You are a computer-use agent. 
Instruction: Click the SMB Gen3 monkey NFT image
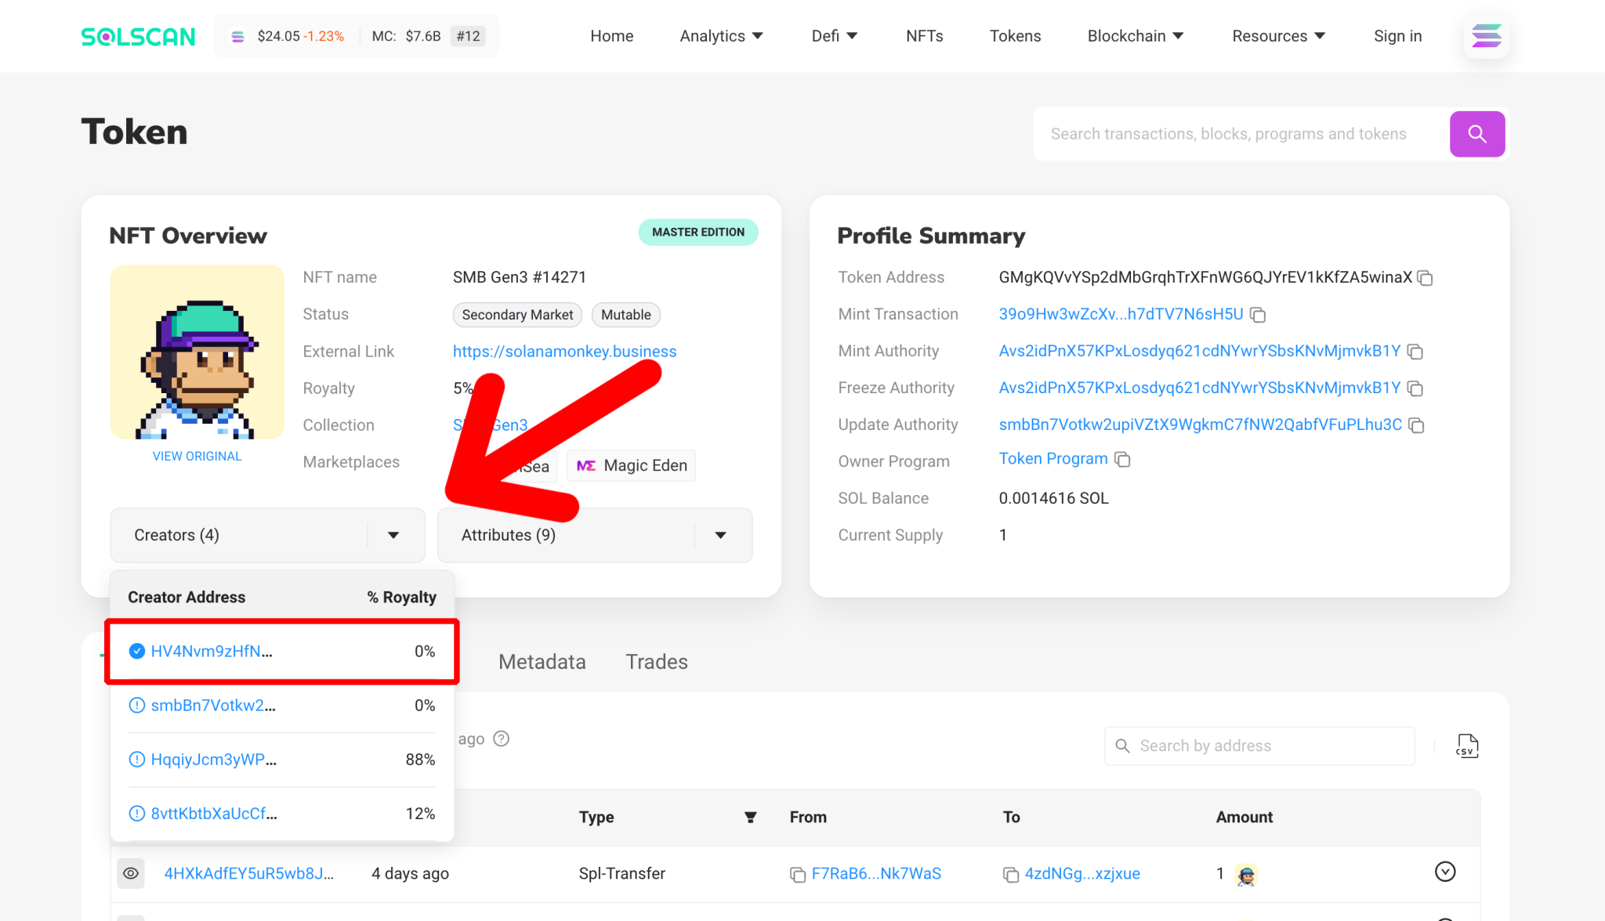[197, 352]
